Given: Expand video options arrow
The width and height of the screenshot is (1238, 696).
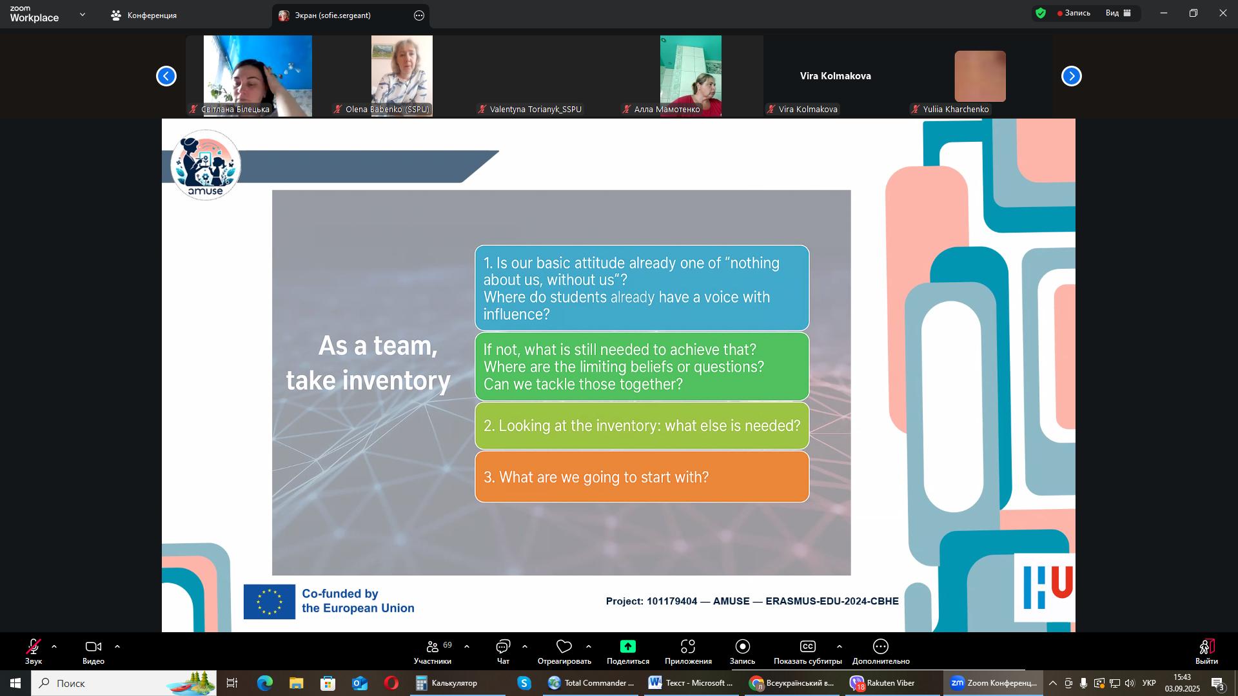Looking at the screenshot, I should tap(117, 646).
